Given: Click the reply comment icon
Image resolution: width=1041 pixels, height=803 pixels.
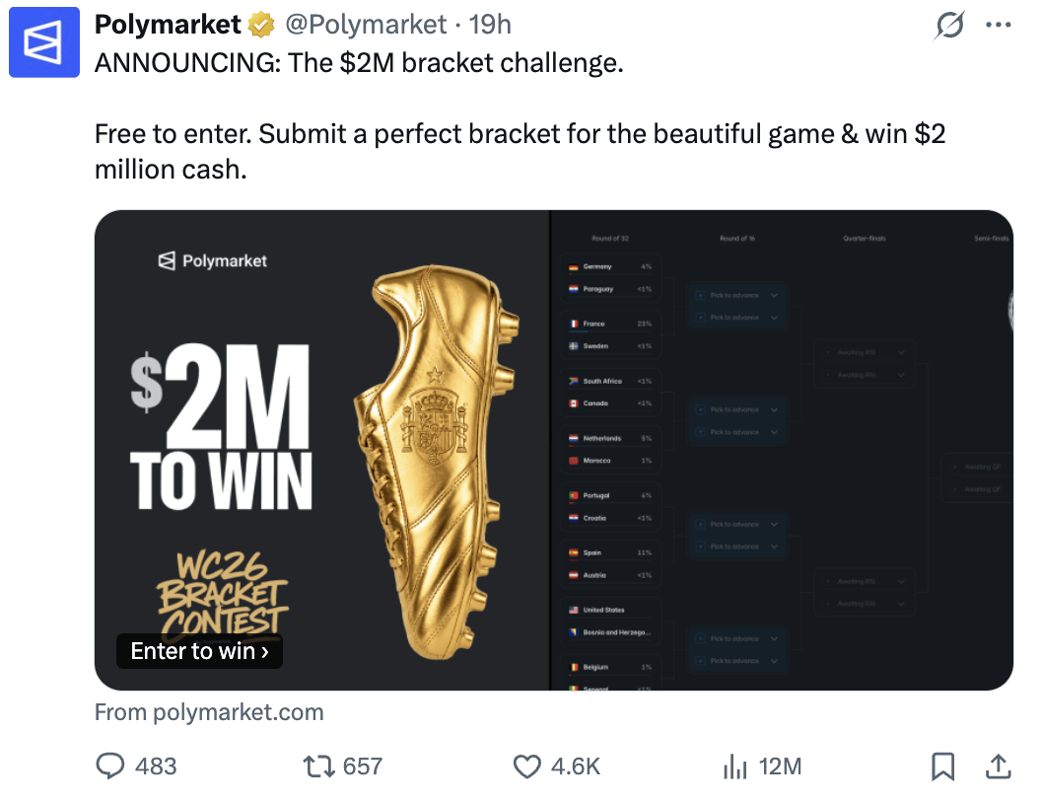Looking at the screenshot, I should click(109, 766).
